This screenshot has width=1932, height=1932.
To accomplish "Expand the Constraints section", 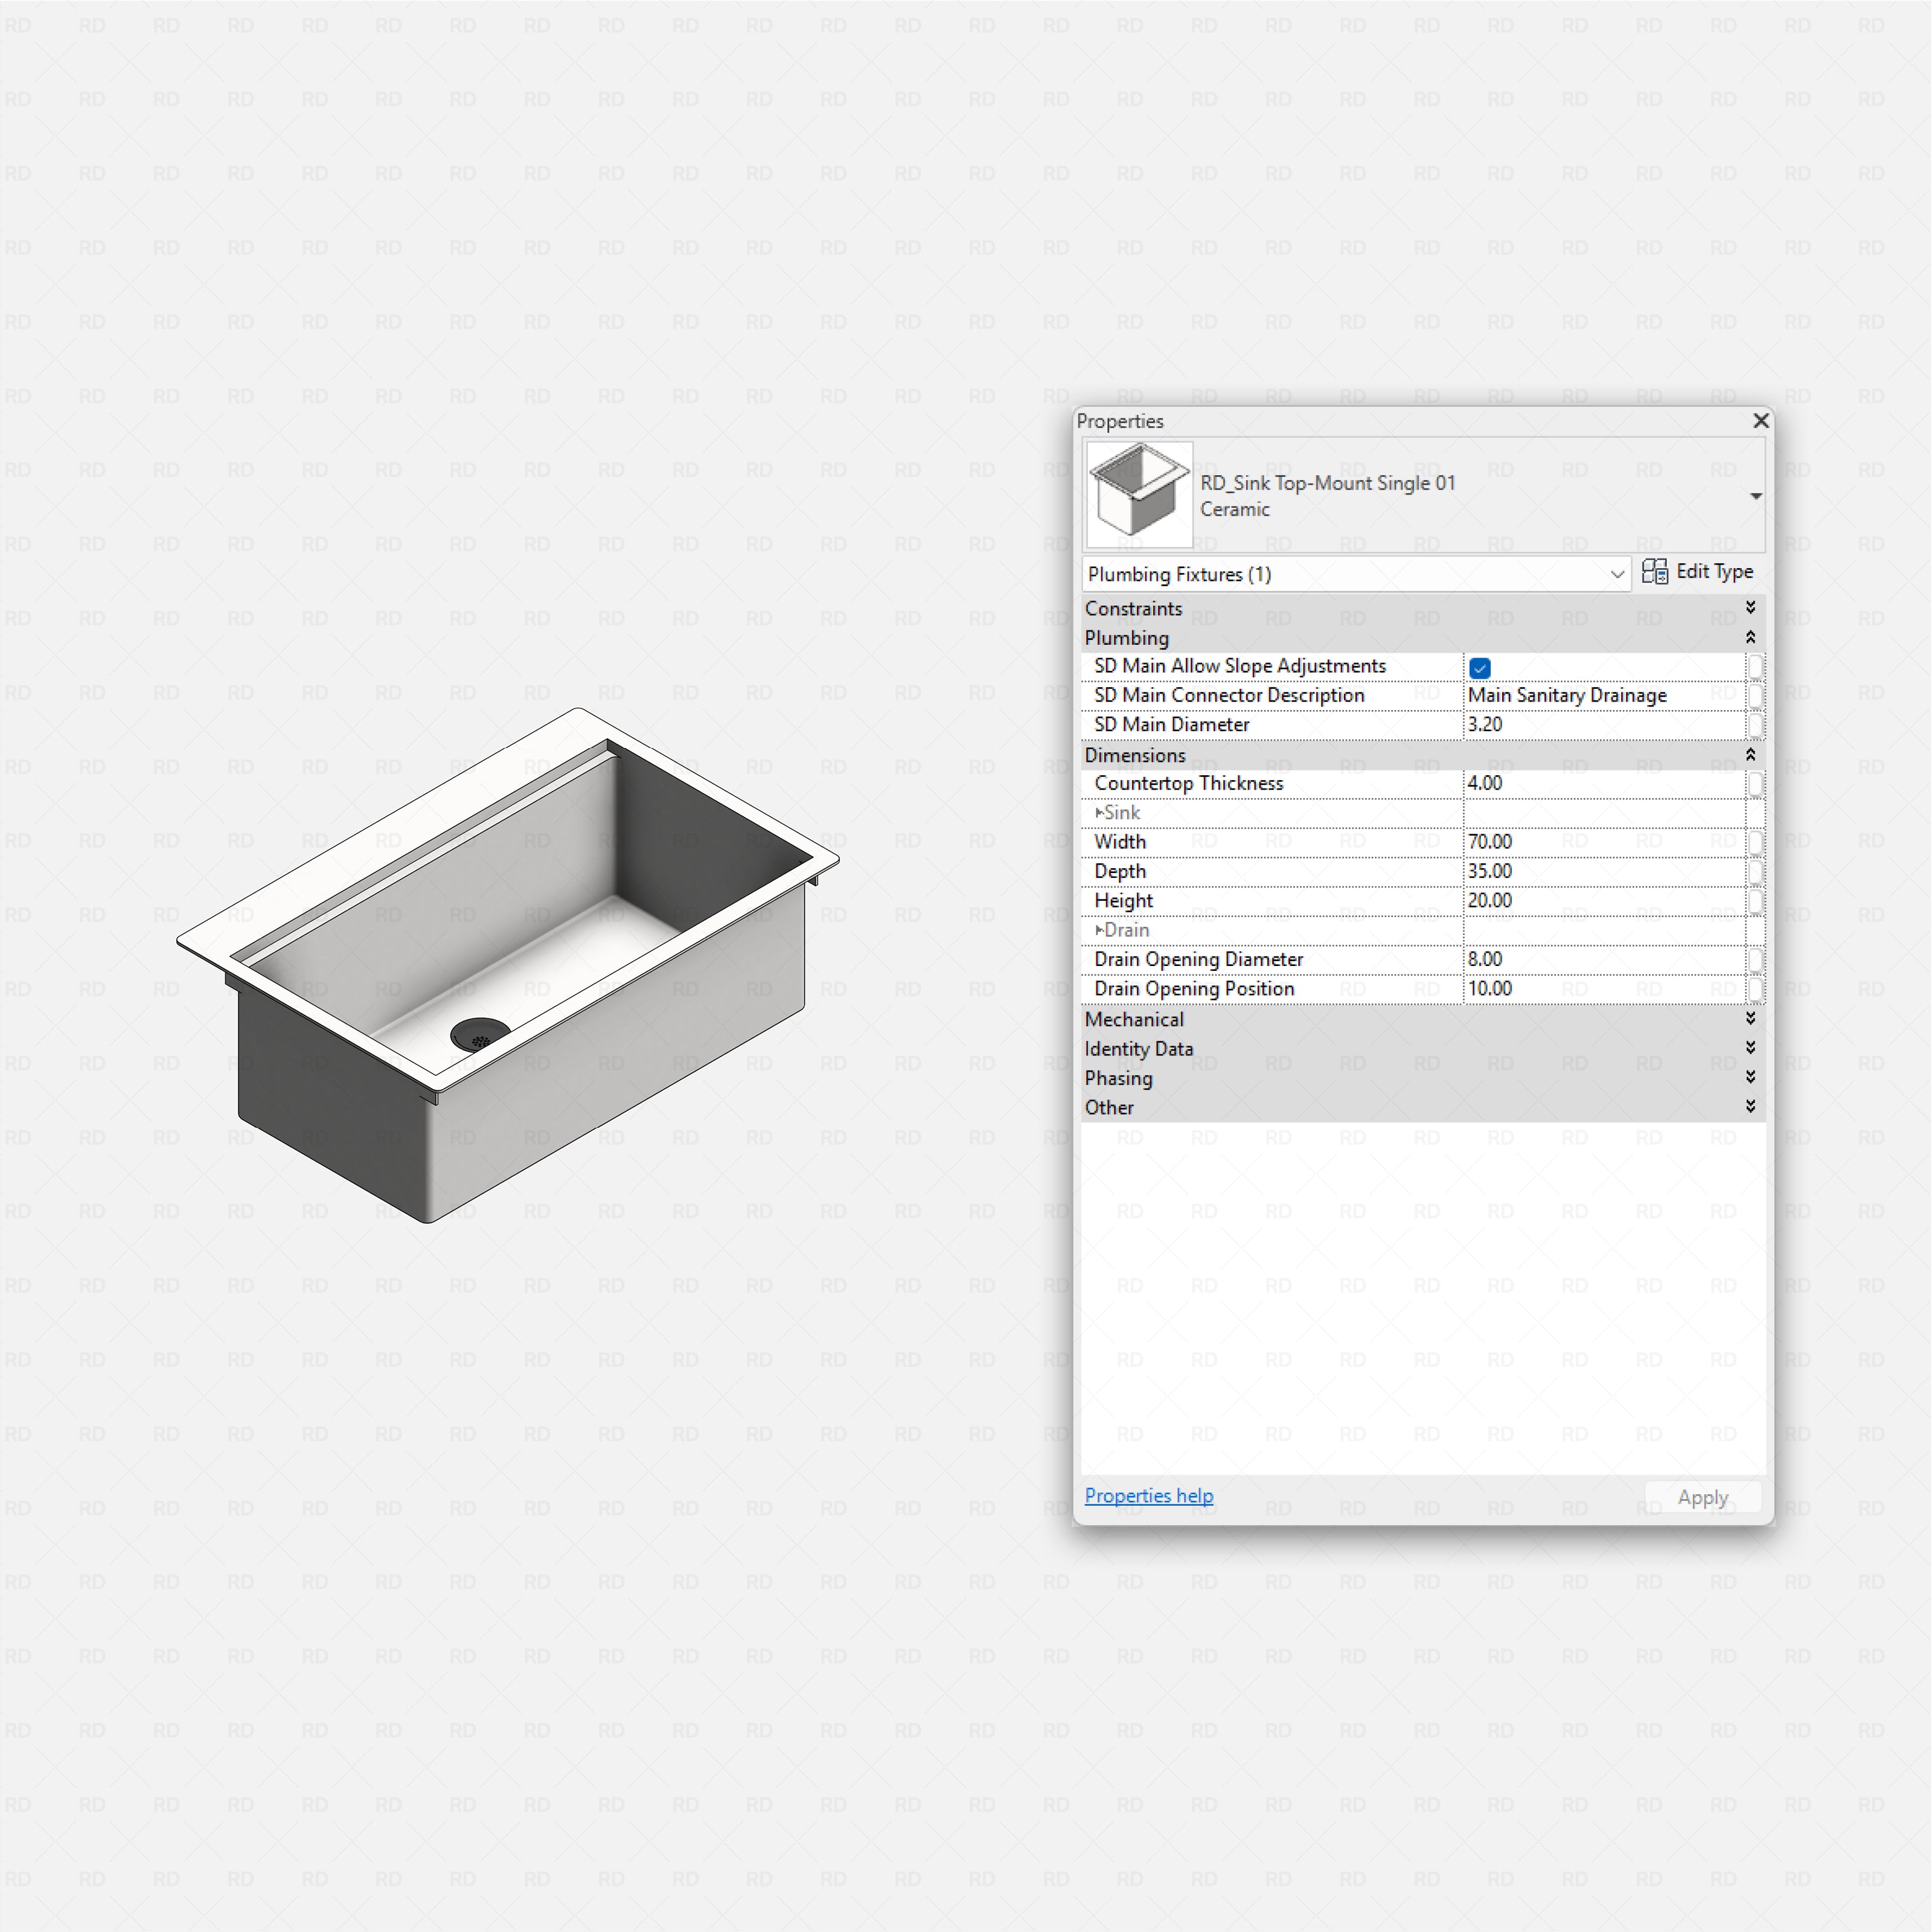I will click(1751, 607).
